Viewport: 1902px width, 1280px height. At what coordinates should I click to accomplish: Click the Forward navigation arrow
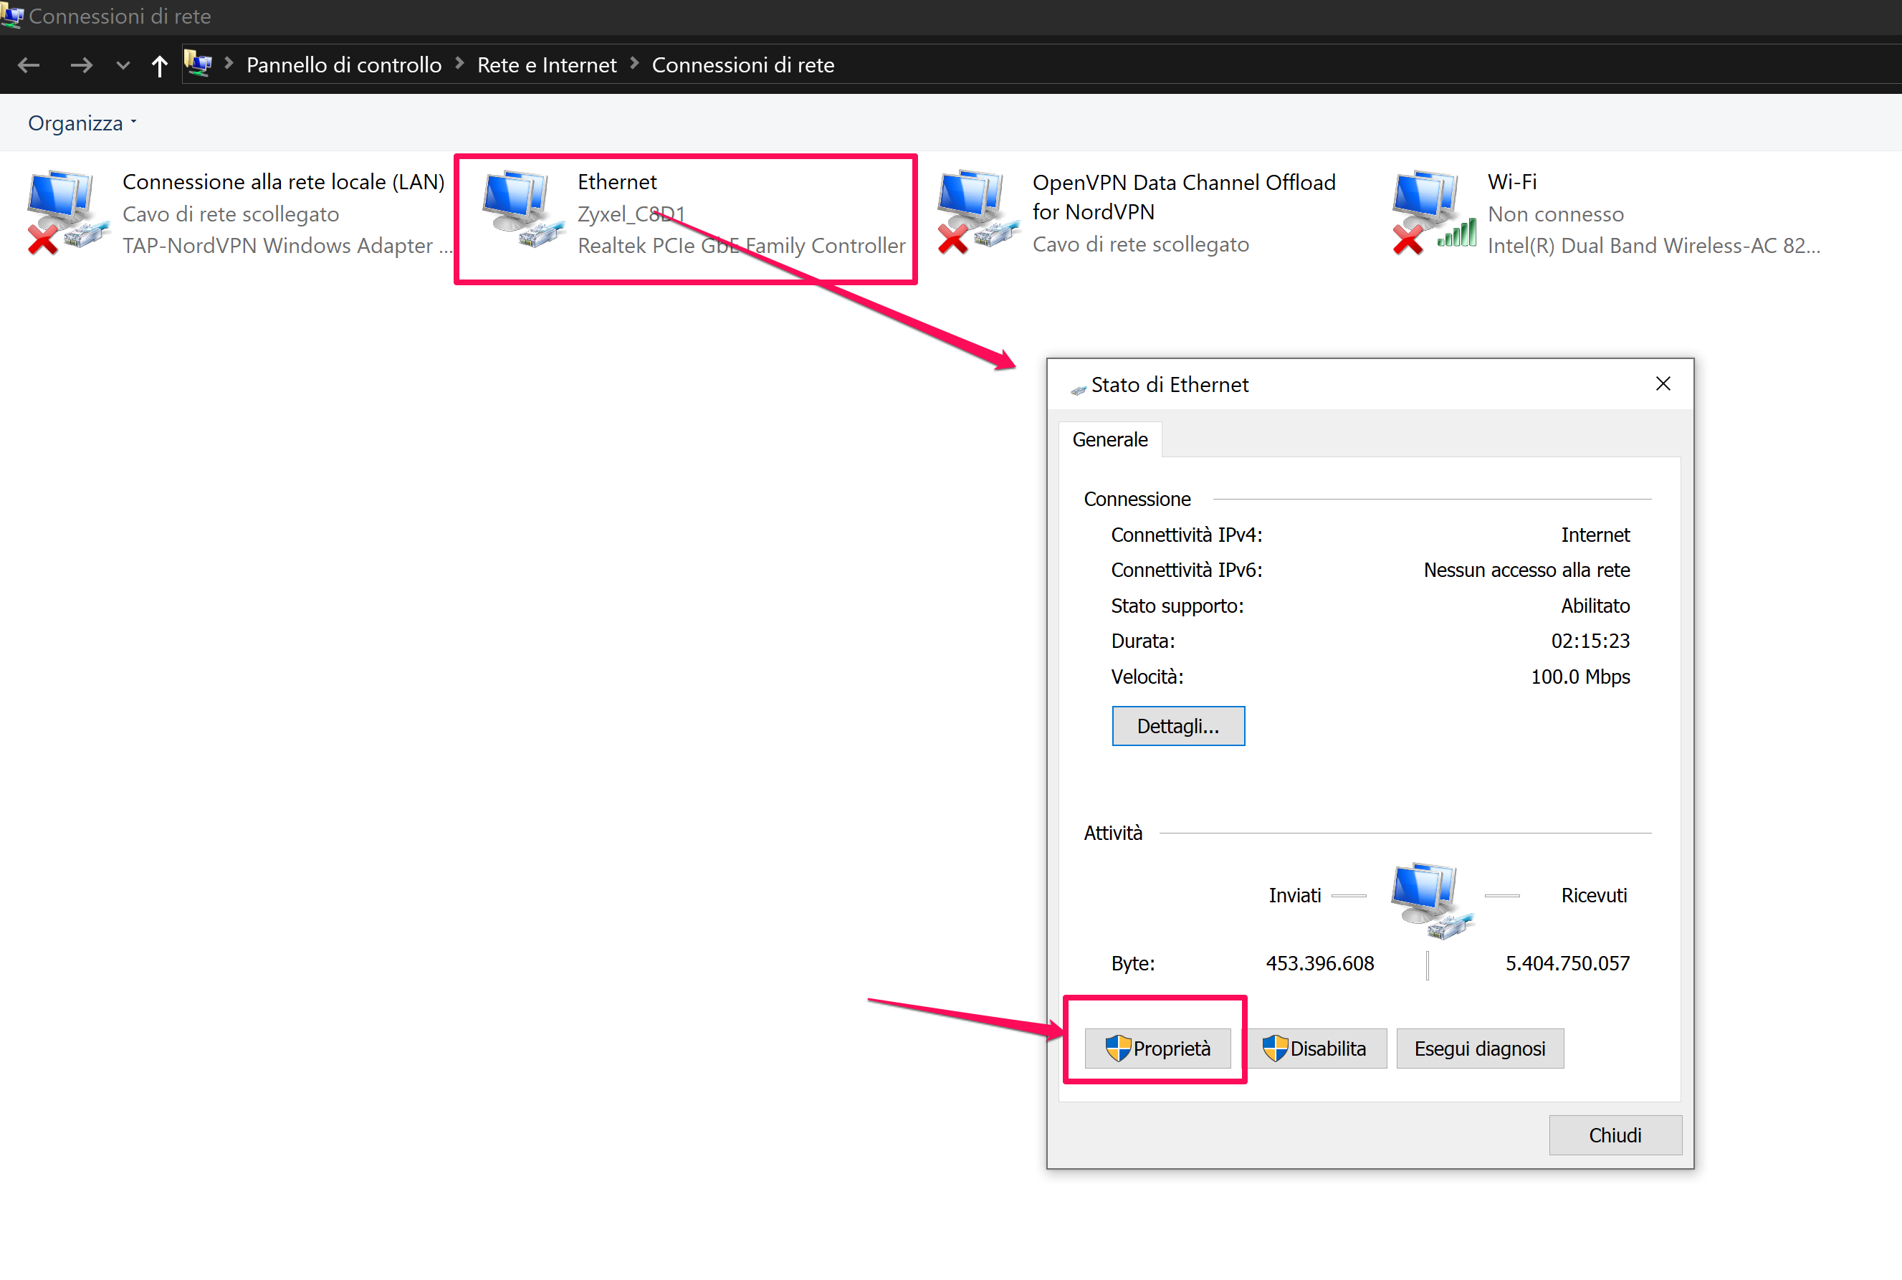pyautogui.click(x=81, y=65)
